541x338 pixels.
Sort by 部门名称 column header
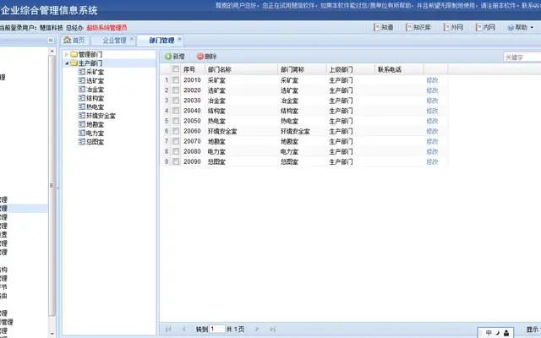pyautogui.click(x=241, y=69)
